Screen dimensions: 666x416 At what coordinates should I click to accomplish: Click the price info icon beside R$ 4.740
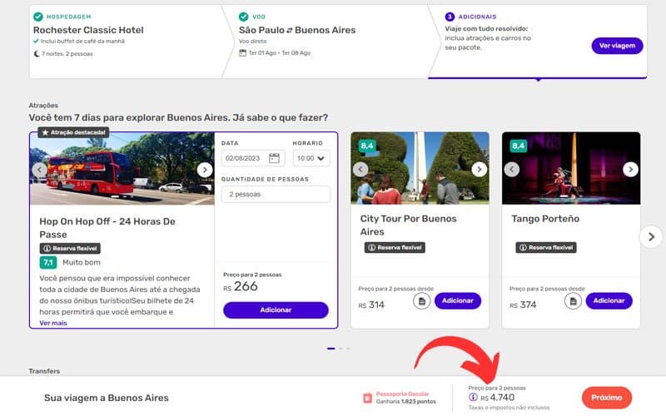[x=473, y=398]
